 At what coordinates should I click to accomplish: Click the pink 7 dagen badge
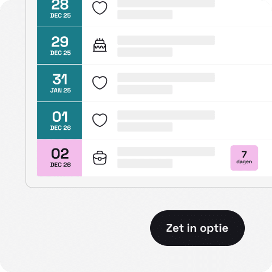pyautogui.click(x=244, y=158)
